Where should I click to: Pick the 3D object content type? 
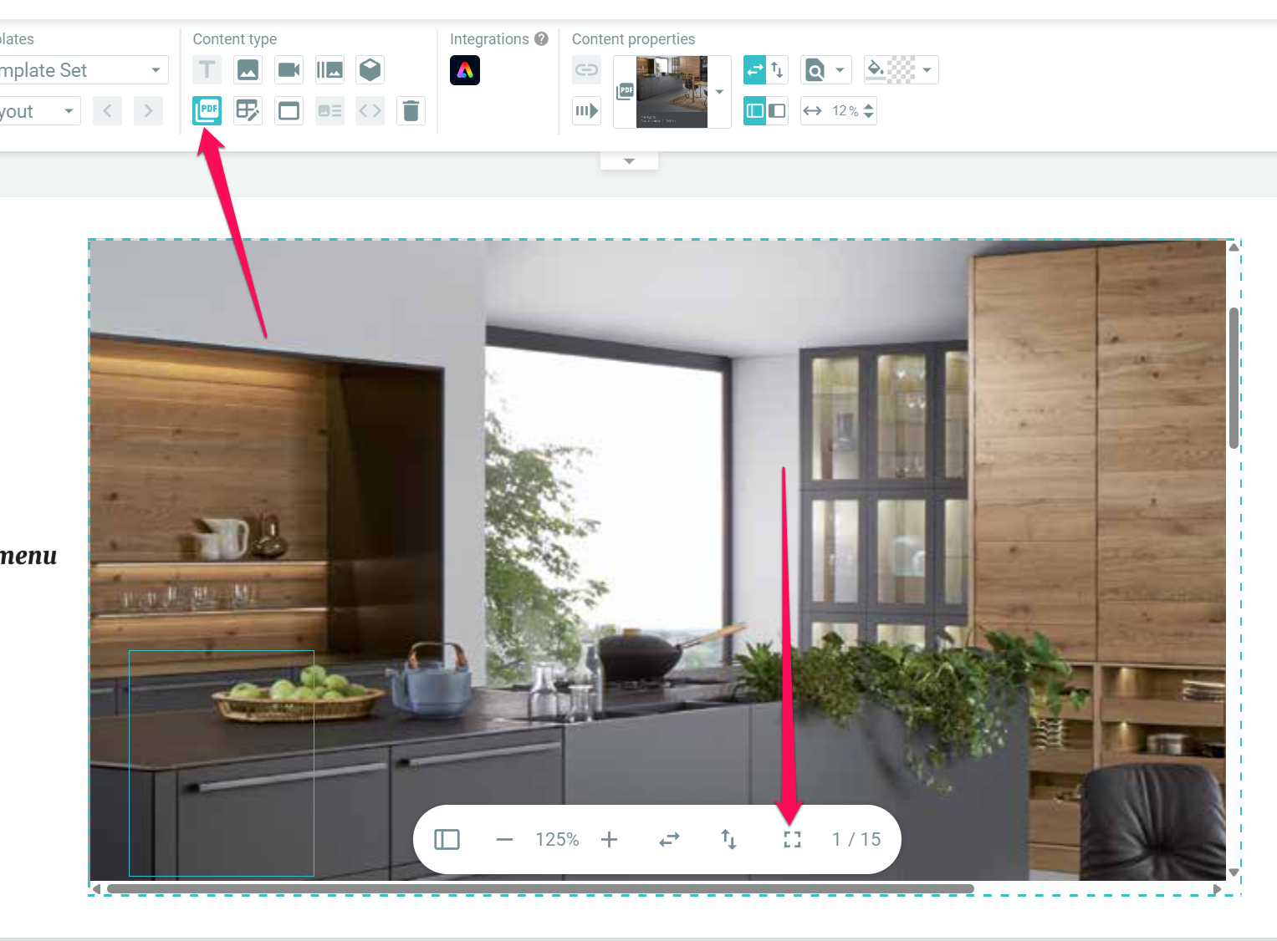[x=370, y=70]
